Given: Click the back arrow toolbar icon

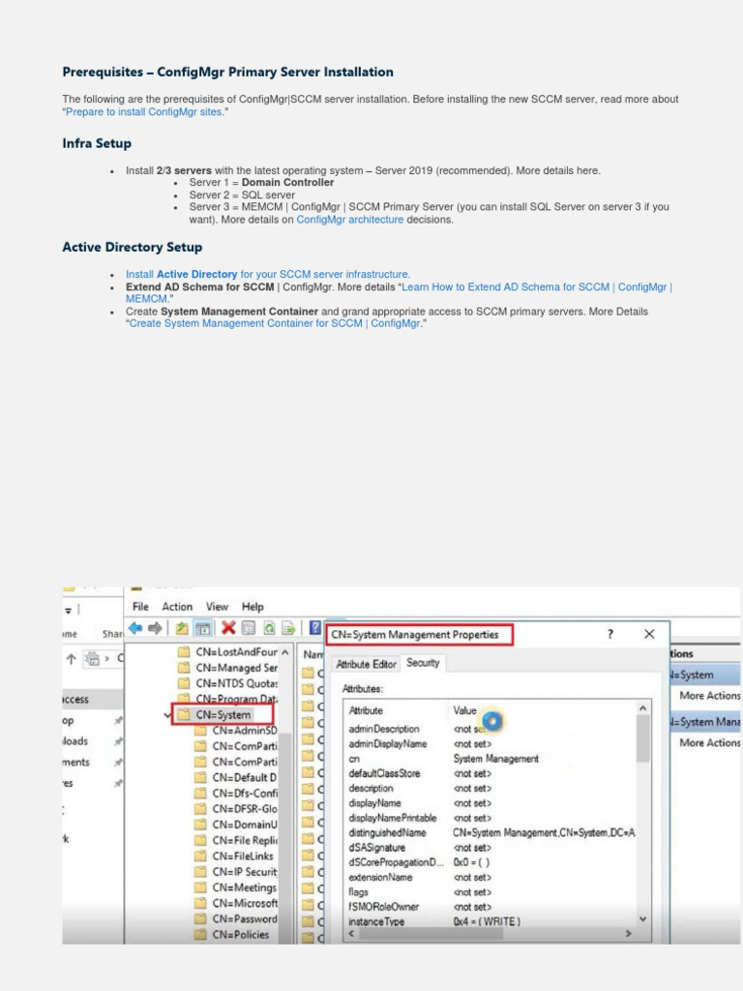Looking at the screenshot, I should pyautogui.click(x=135, y=628).
